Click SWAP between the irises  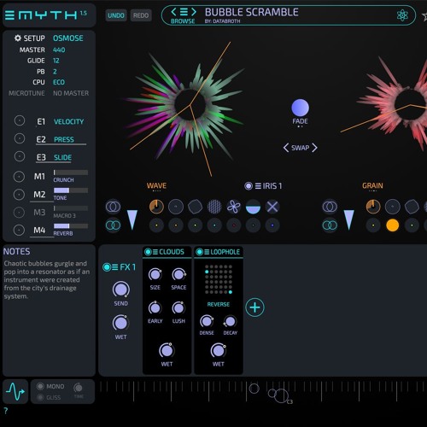click(x=300, y=148)
